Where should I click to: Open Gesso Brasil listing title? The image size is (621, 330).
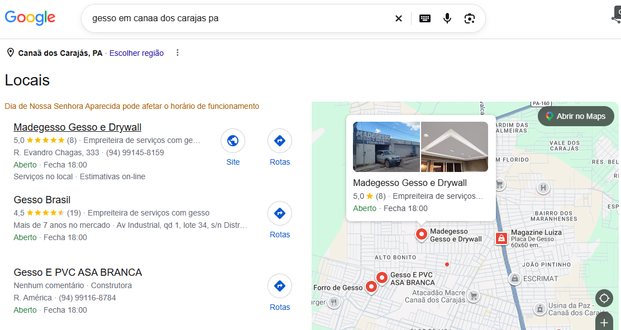click(42, 200)
